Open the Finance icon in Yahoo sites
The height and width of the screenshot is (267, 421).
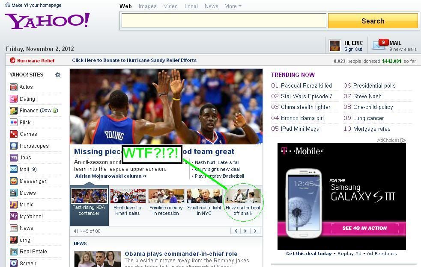(14, 111)
